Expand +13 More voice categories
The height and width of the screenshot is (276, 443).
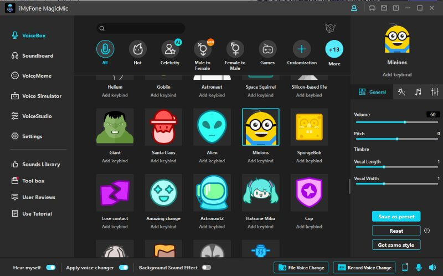[334, 49]
